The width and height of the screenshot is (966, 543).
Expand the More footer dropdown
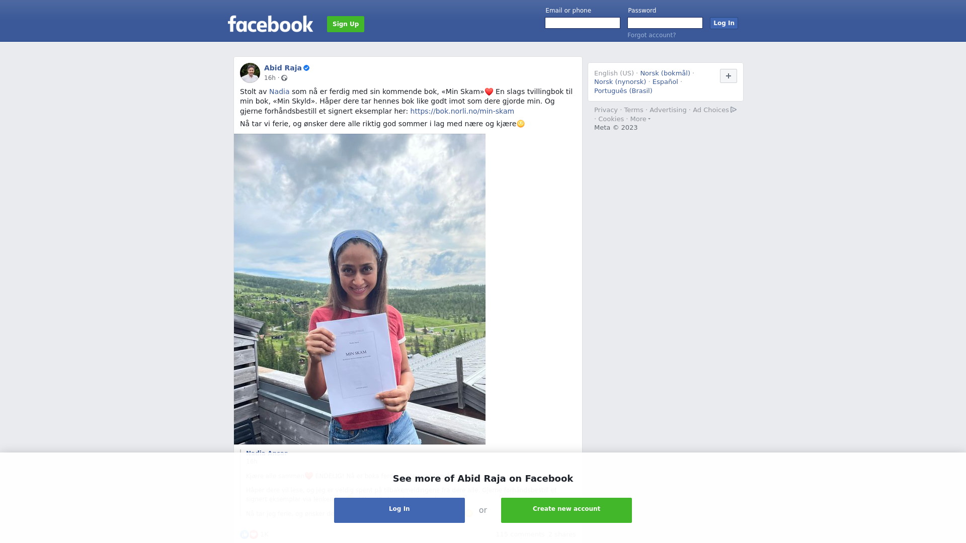[x=640, y=119]
